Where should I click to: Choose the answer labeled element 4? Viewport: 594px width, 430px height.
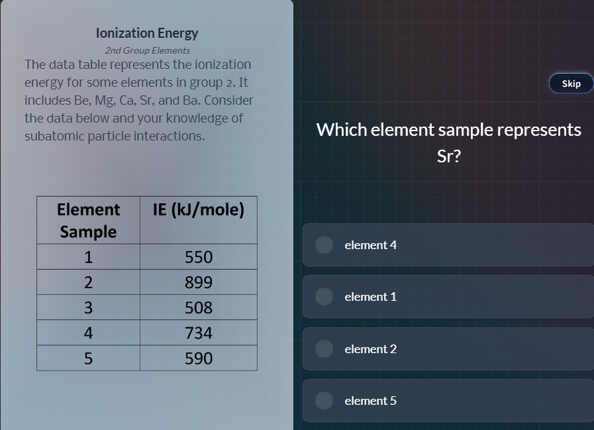(448, 244)
